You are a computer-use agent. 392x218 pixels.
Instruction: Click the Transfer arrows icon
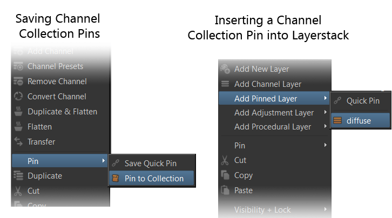pyautogui.click(x=18, y=142)
